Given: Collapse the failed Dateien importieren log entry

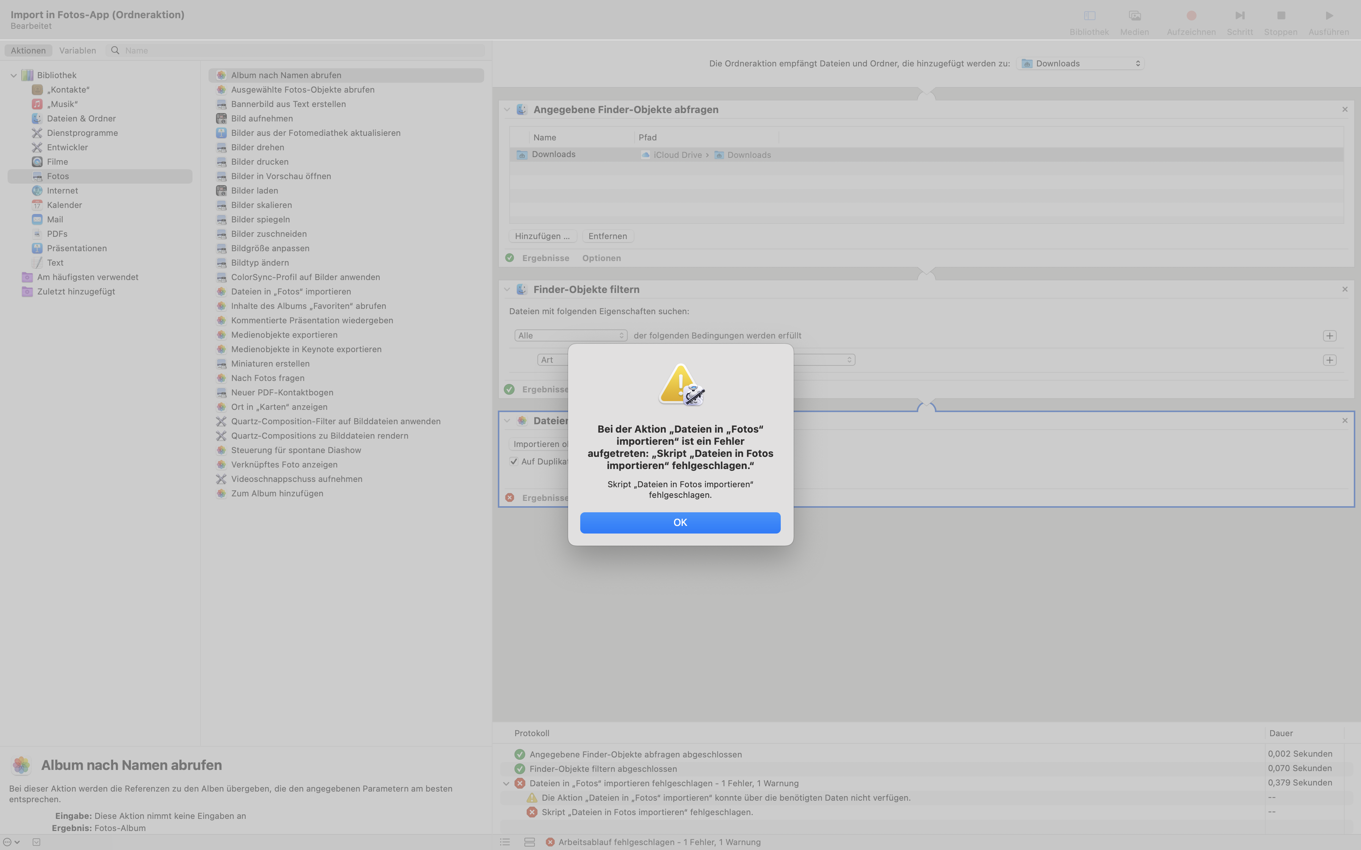Looking at the screenshot, I should pos(506,783).
